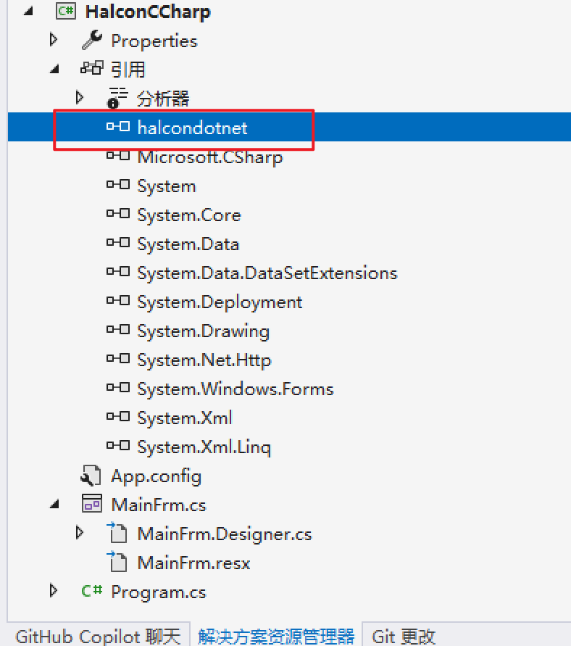Collapse the 引用 references node
The height and width of the screenshot is (646, 571).
pos(53,68)
